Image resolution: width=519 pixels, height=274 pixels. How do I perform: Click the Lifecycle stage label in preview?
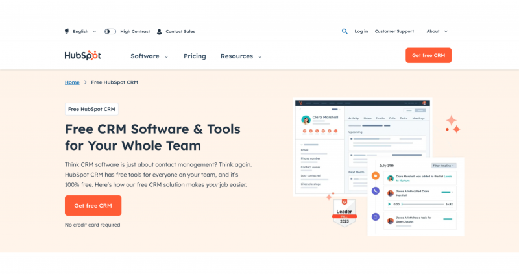(311, 184)
